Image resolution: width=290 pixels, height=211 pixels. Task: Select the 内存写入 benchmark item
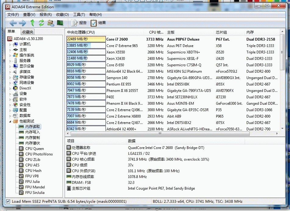[32, 132]
